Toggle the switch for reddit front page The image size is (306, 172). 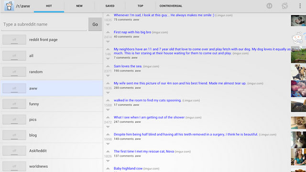[14, 40]
